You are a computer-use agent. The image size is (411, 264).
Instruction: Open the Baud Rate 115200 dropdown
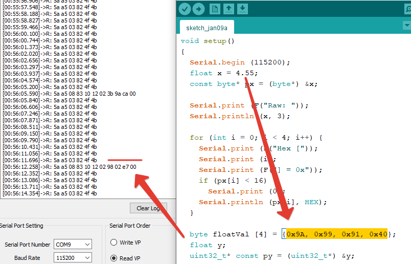click(x=73, y=258)
